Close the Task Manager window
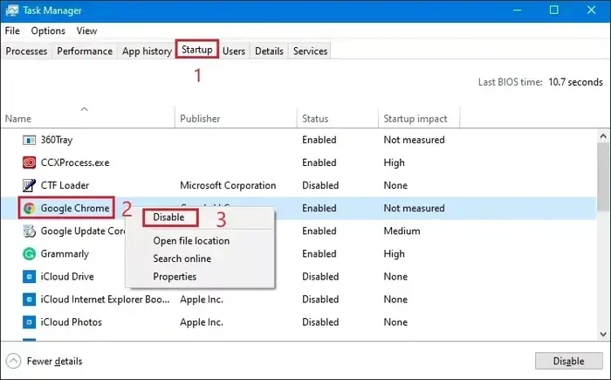 591,10
